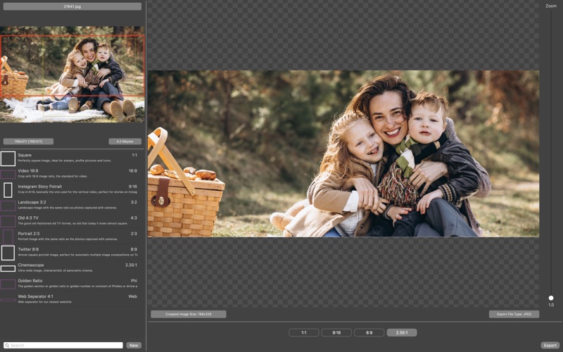Viewport: 563px width, 352px height.
Task: Select the "Twitter 8:9" preset name
Action: pos(28,249)
